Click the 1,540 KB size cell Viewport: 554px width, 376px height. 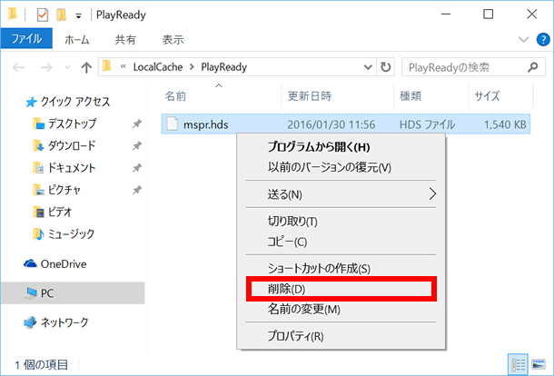pyautogui.click(x=505, y=124)
